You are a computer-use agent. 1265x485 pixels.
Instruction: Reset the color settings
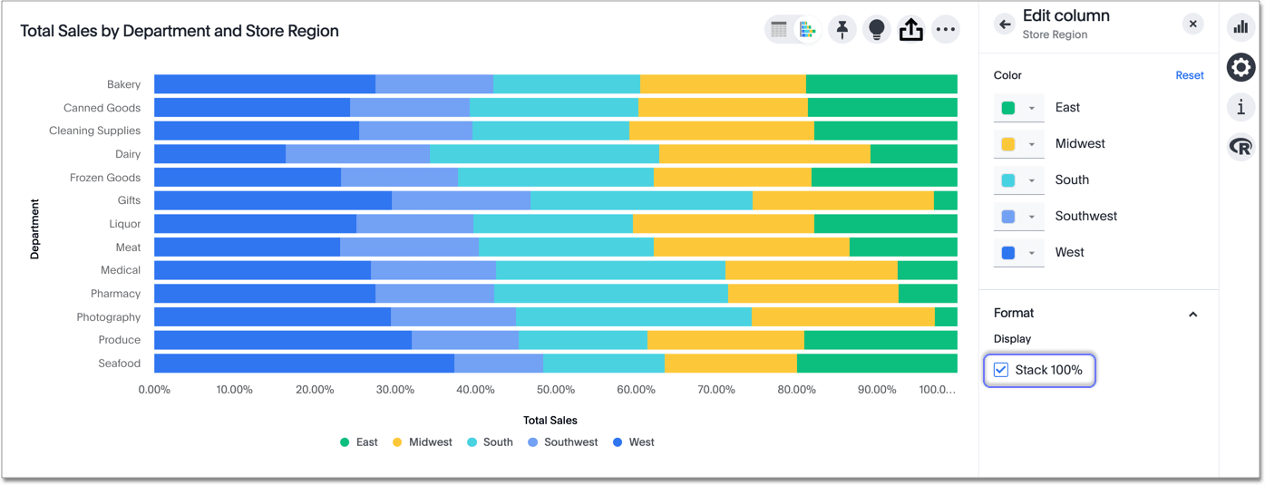(x=1190, y=75)
